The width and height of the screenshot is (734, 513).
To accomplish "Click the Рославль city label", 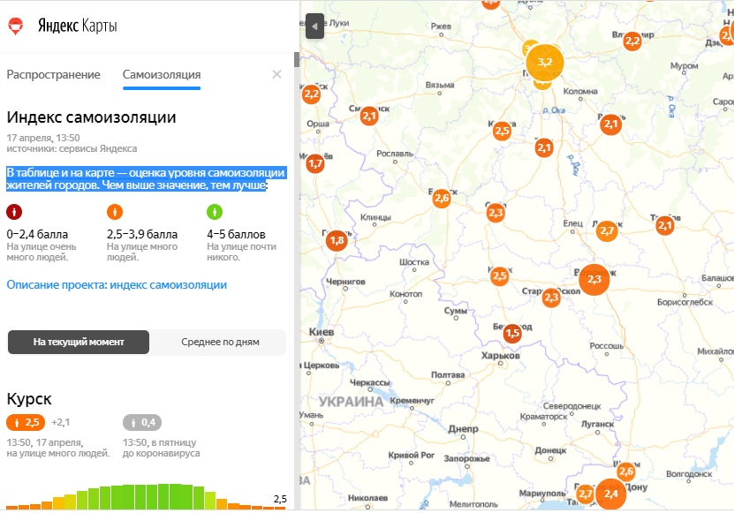I will (x=395, y=154).
